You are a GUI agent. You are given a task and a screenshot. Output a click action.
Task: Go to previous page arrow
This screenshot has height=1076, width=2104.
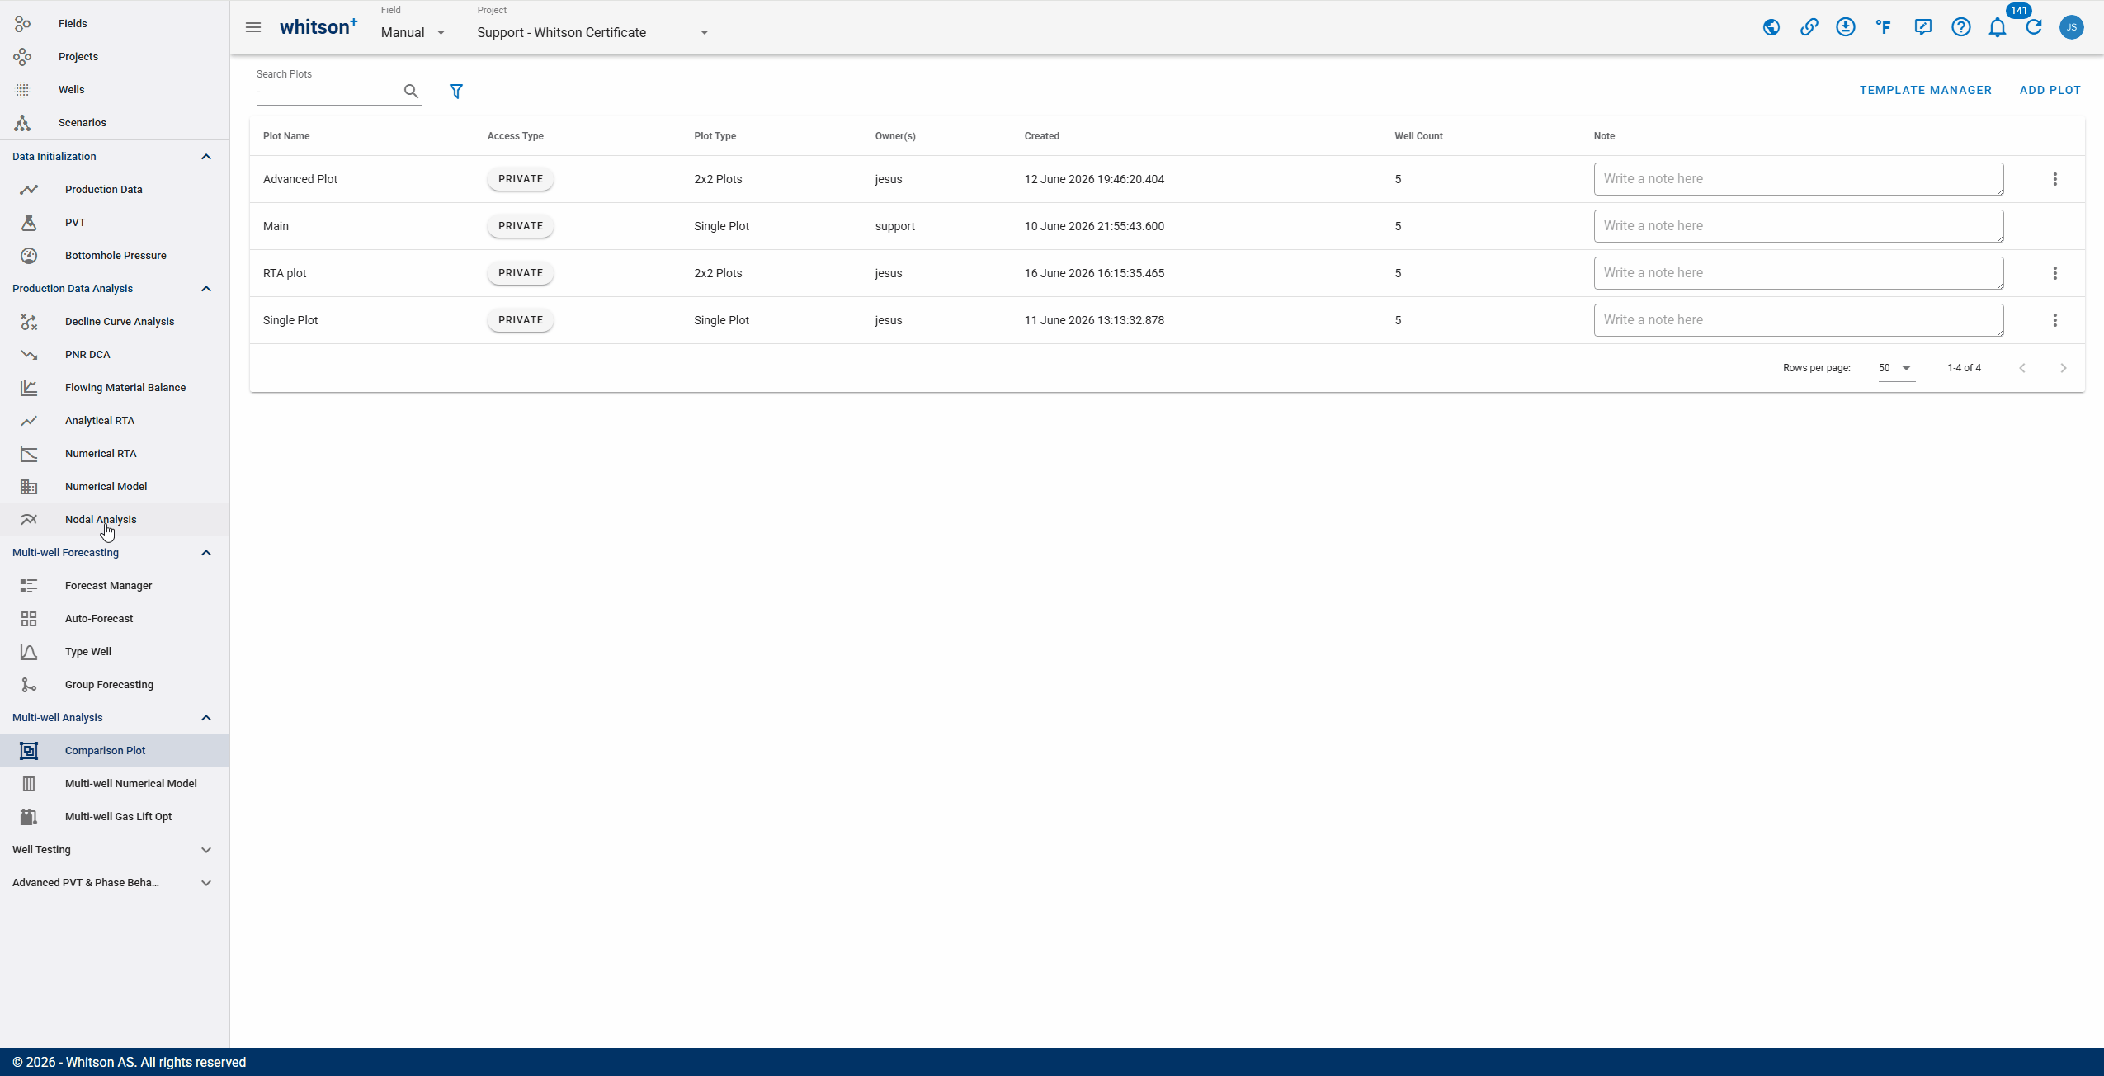[x=2022, y=368]
